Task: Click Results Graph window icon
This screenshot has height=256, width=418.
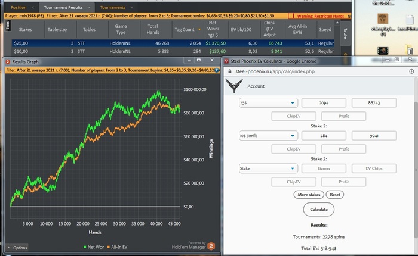Action: 8,62
